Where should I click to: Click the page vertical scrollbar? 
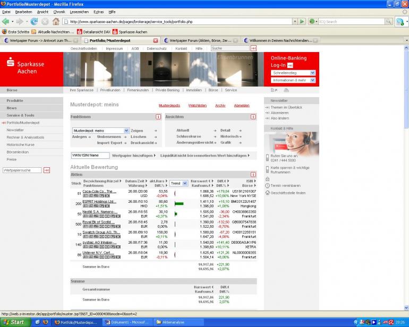point(406,89)
